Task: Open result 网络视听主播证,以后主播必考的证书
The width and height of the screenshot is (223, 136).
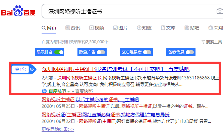Action: tap(90, 99)
